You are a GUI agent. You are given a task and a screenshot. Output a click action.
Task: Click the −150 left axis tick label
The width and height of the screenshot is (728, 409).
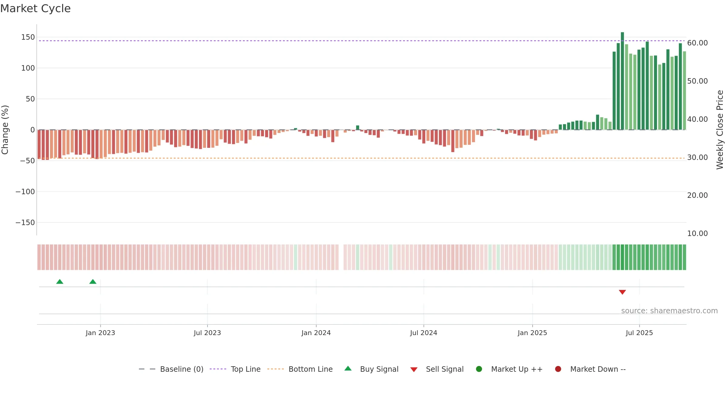click(x=25, y=223)
